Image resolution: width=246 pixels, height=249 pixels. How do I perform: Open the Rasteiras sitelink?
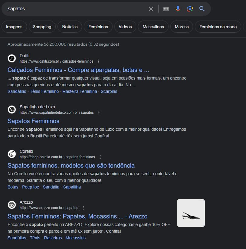click(x=53, y=238)
